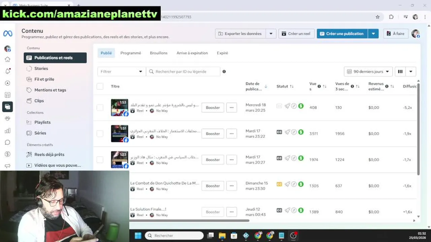This screenshot has width=431, height=242.
Task: Open the Planner calendar grid icon
Action: tap(7, 95)
